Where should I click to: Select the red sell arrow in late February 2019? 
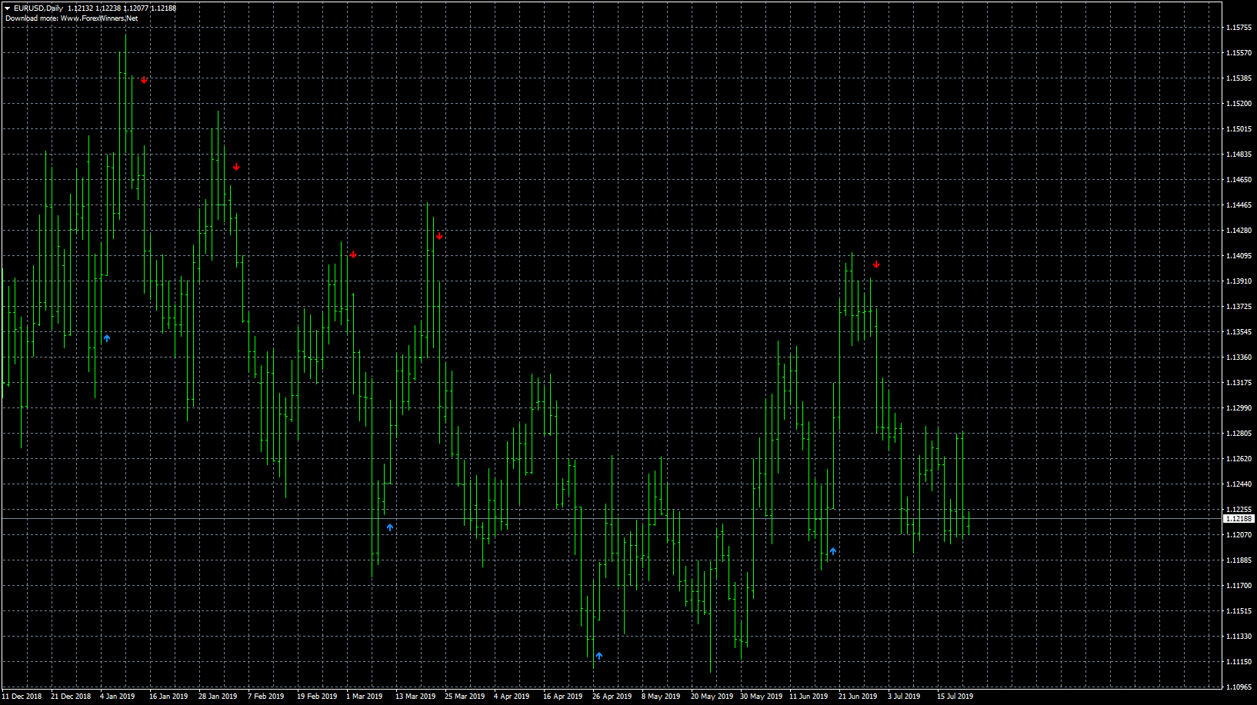point(353,254)
